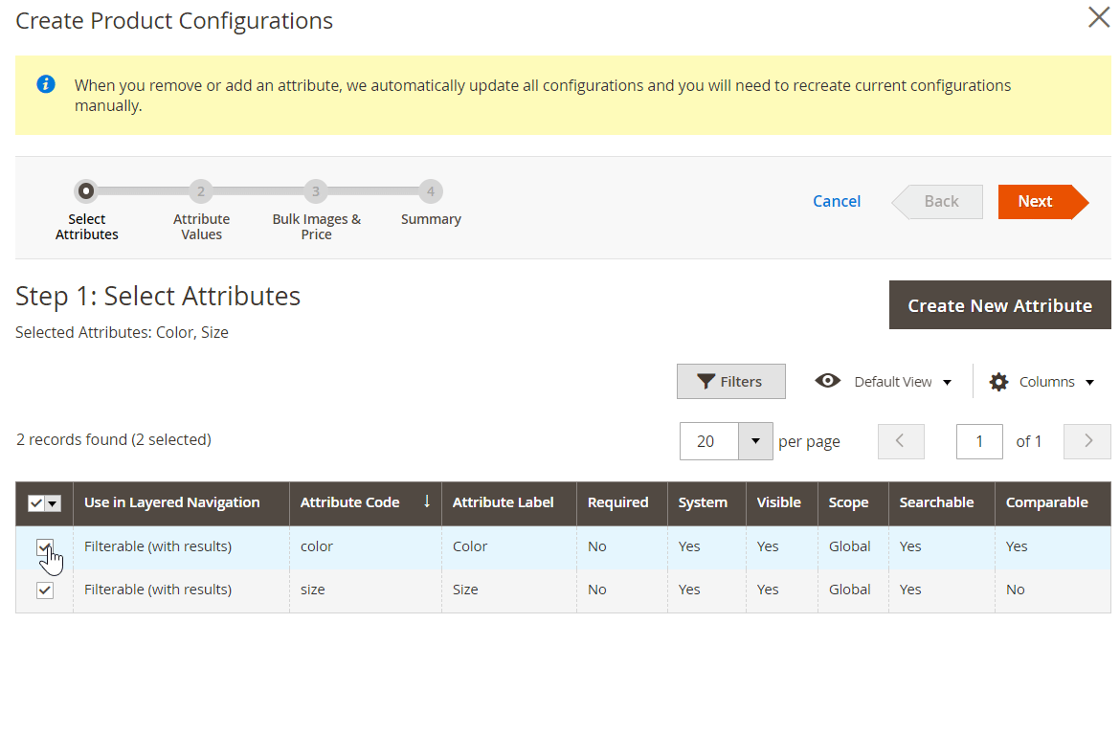Click the eye icon beside Default View
This screenshot has height=735, width=1120.
click(827, 381)
